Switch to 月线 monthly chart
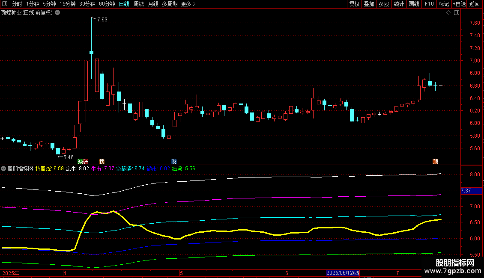The height and width of the screenshot is (278, 484). 153,4
